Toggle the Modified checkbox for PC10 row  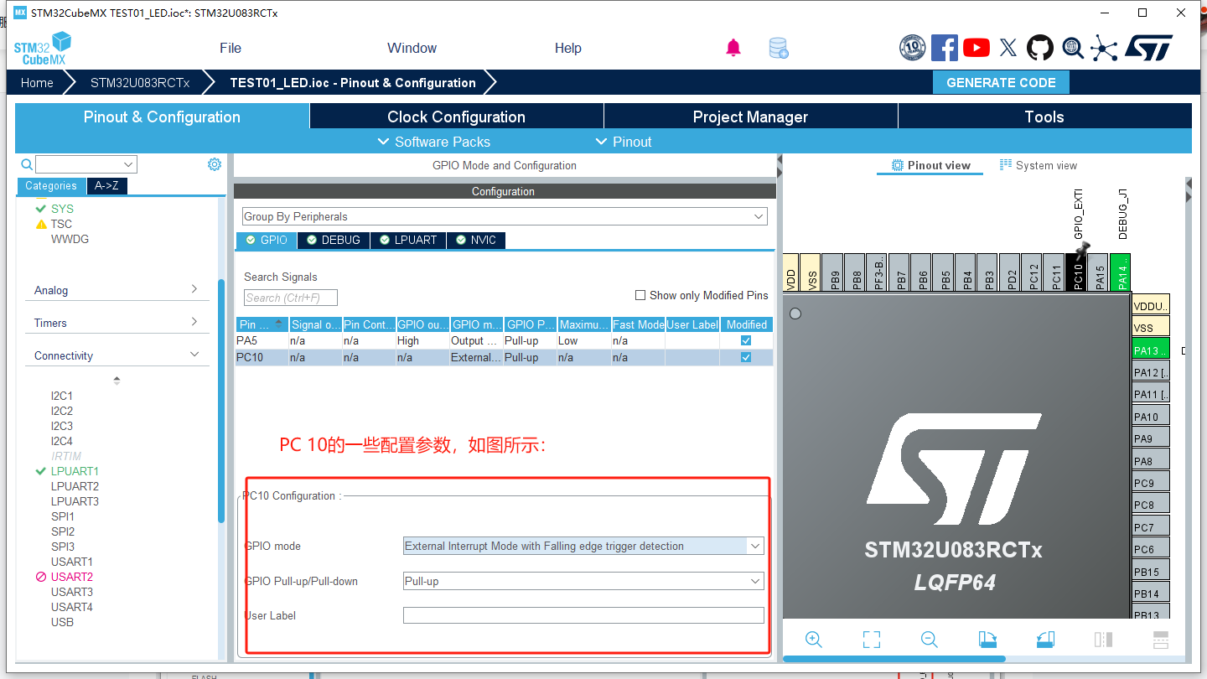tap(746, 357)
